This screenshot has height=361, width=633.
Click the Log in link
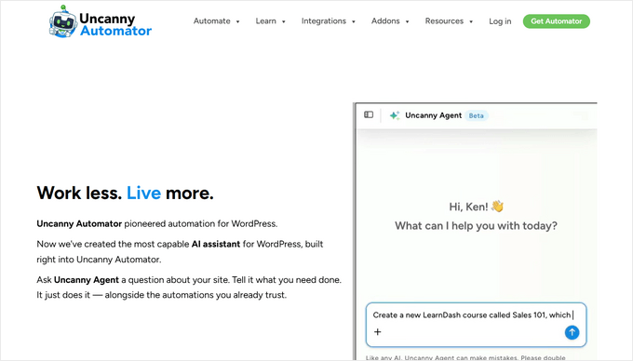[500, 21]
